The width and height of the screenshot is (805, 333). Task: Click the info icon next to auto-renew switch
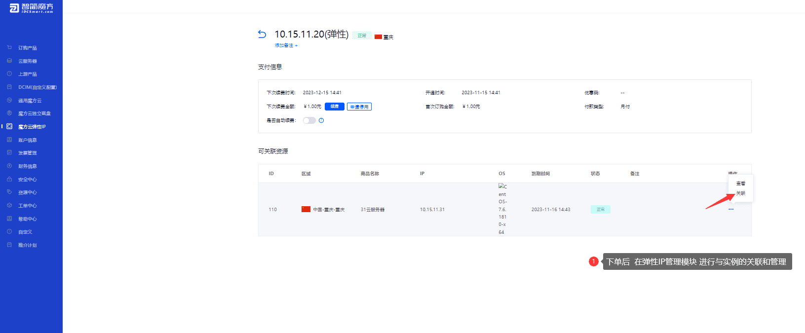321,120
